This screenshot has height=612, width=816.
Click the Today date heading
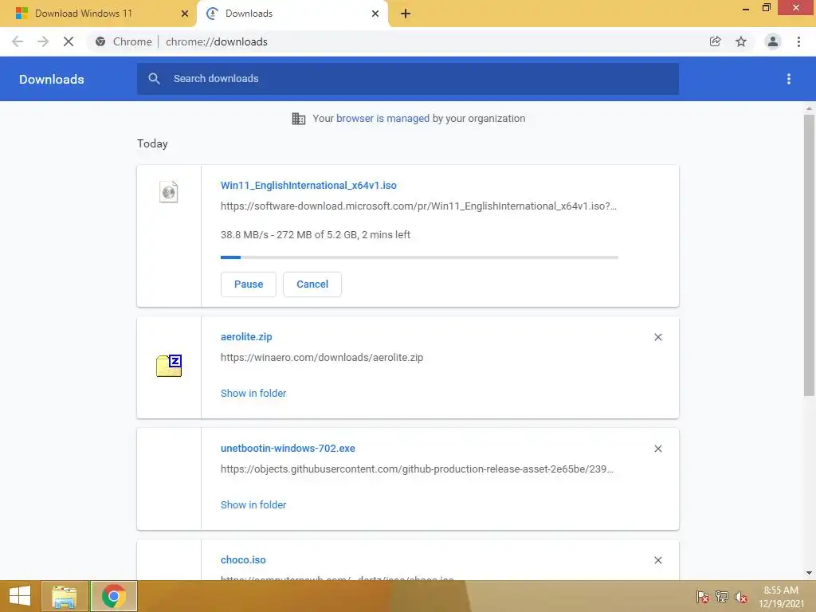point(152,143)
